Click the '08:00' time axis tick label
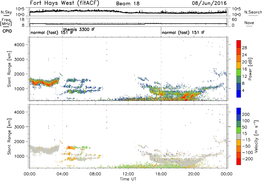This screenshot has width=262, height=181. (95, 174)
